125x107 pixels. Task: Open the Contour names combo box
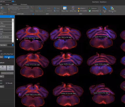(18, 7)
